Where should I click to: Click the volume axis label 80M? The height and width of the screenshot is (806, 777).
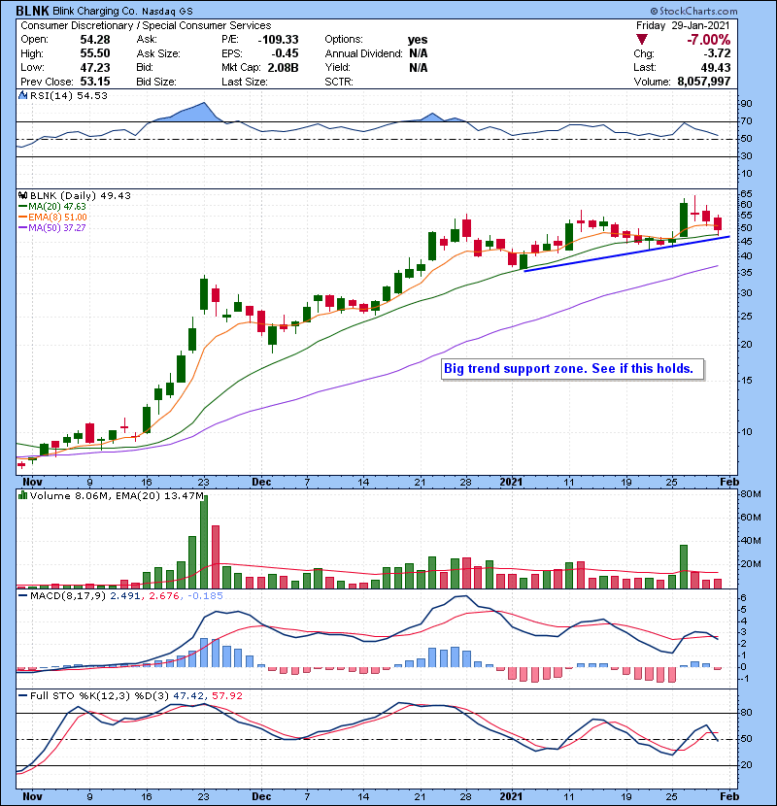tap(750, 494)
